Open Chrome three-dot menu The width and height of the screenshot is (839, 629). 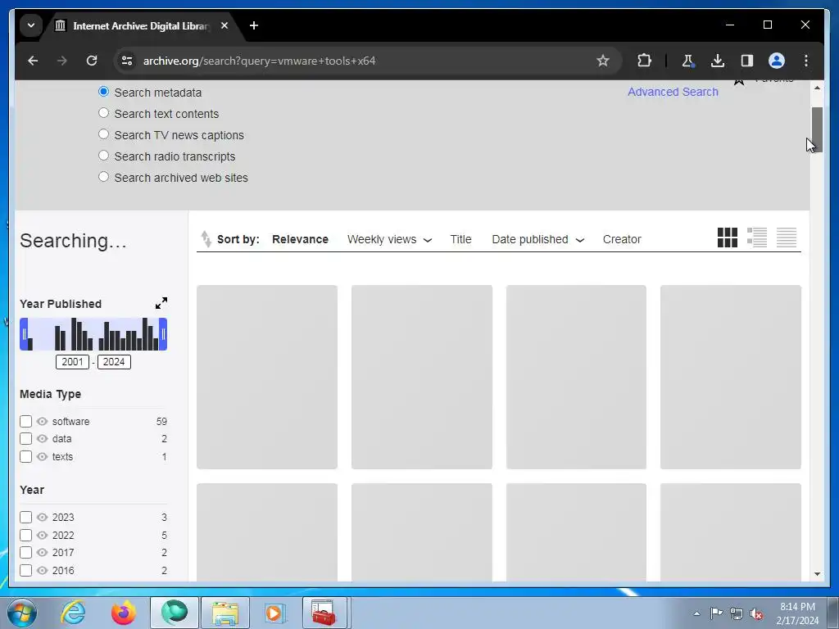click(806, 61)
